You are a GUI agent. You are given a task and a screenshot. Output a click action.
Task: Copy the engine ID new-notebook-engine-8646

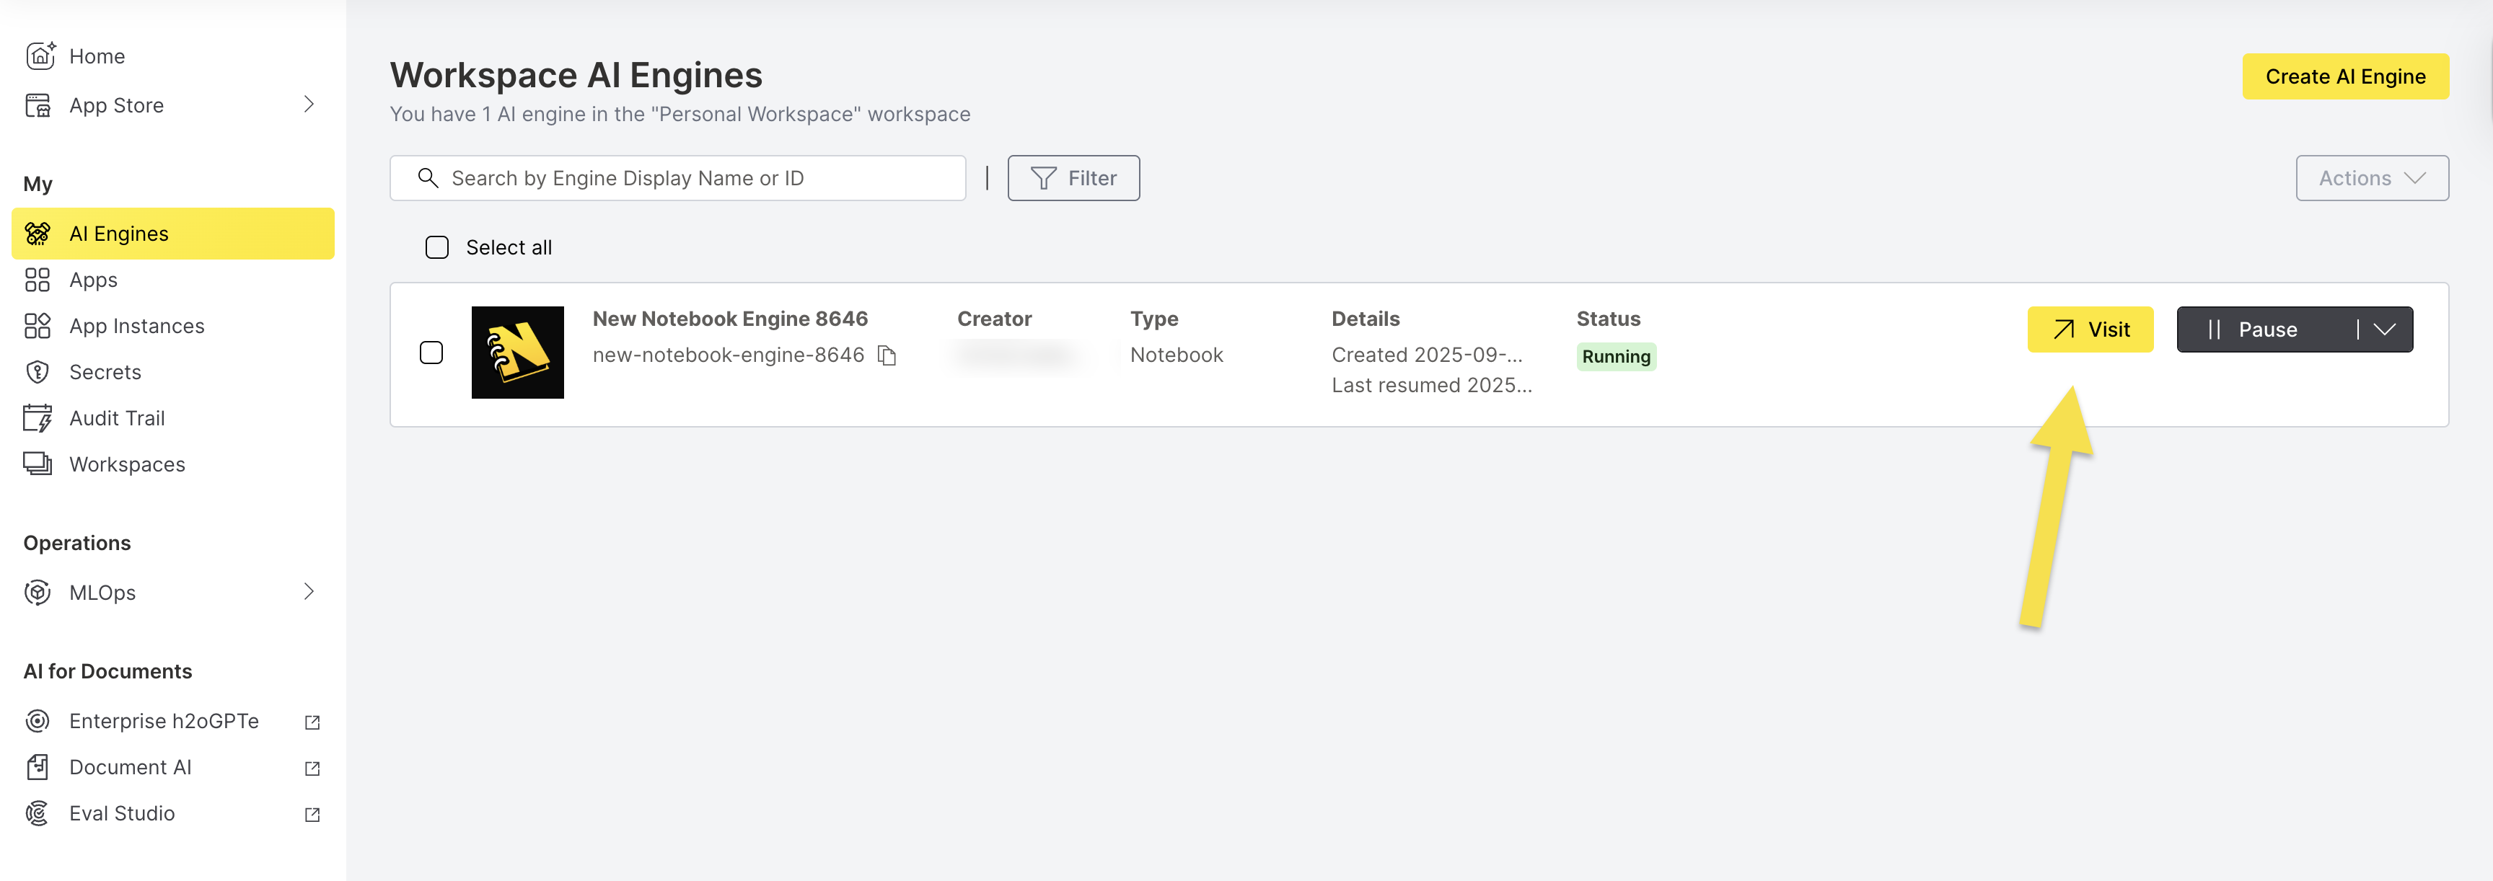887,356
